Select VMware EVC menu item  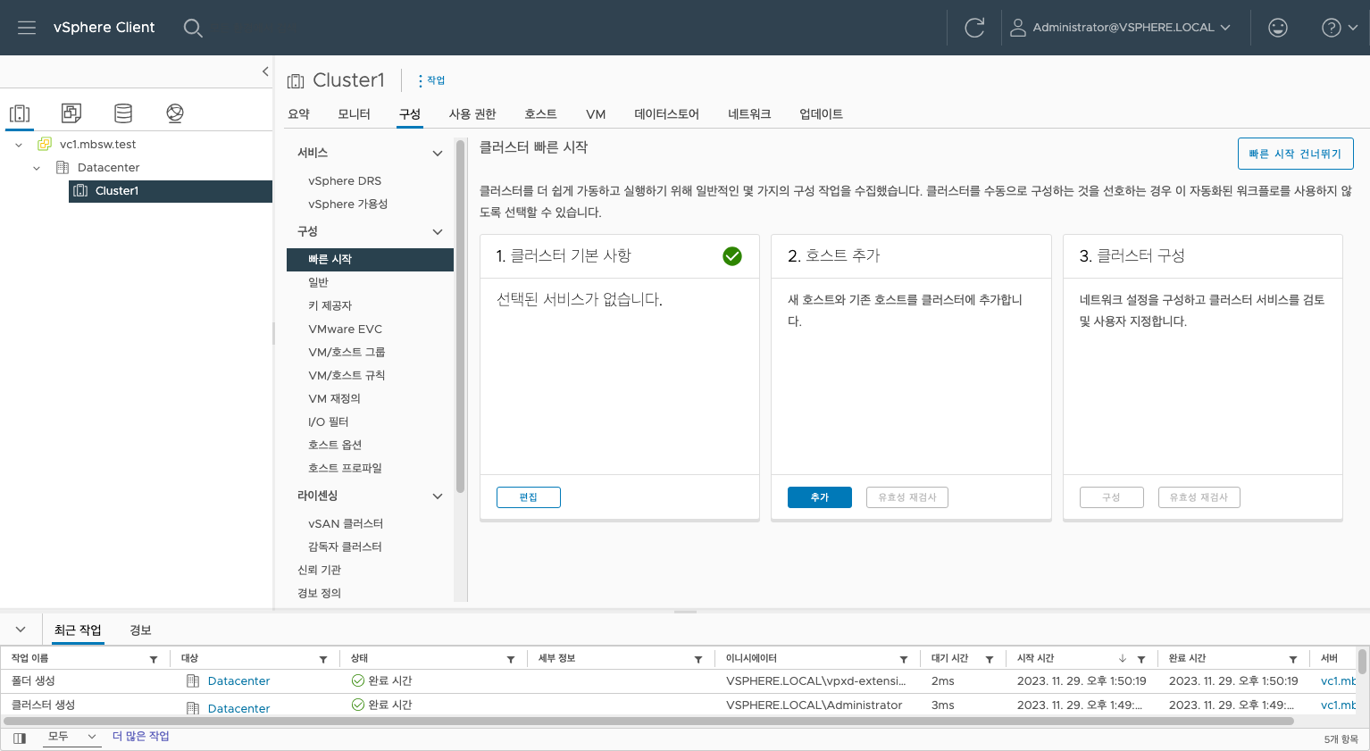[345, 329]
